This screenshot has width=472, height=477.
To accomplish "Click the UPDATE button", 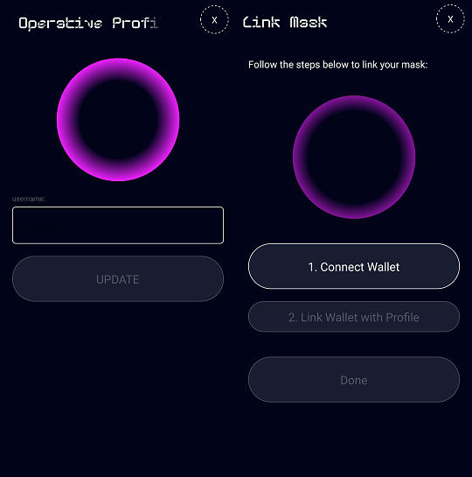I will pos(118,278).
